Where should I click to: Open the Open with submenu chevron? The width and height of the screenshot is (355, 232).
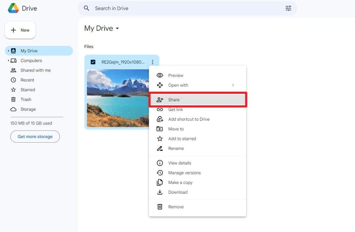(233, 85)
